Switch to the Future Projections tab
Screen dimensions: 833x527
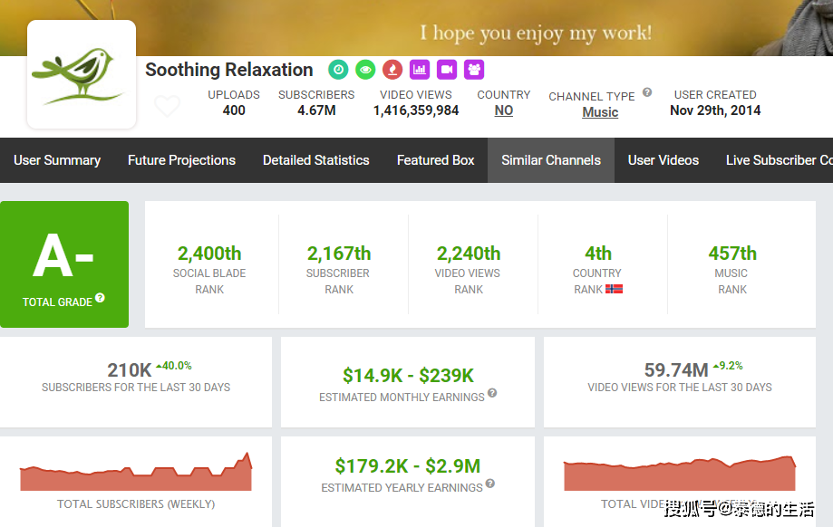tap(181, 160)
